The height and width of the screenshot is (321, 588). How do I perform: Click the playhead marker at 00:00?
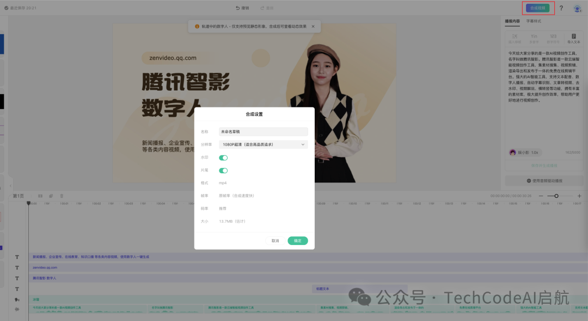tap(28, 203)
